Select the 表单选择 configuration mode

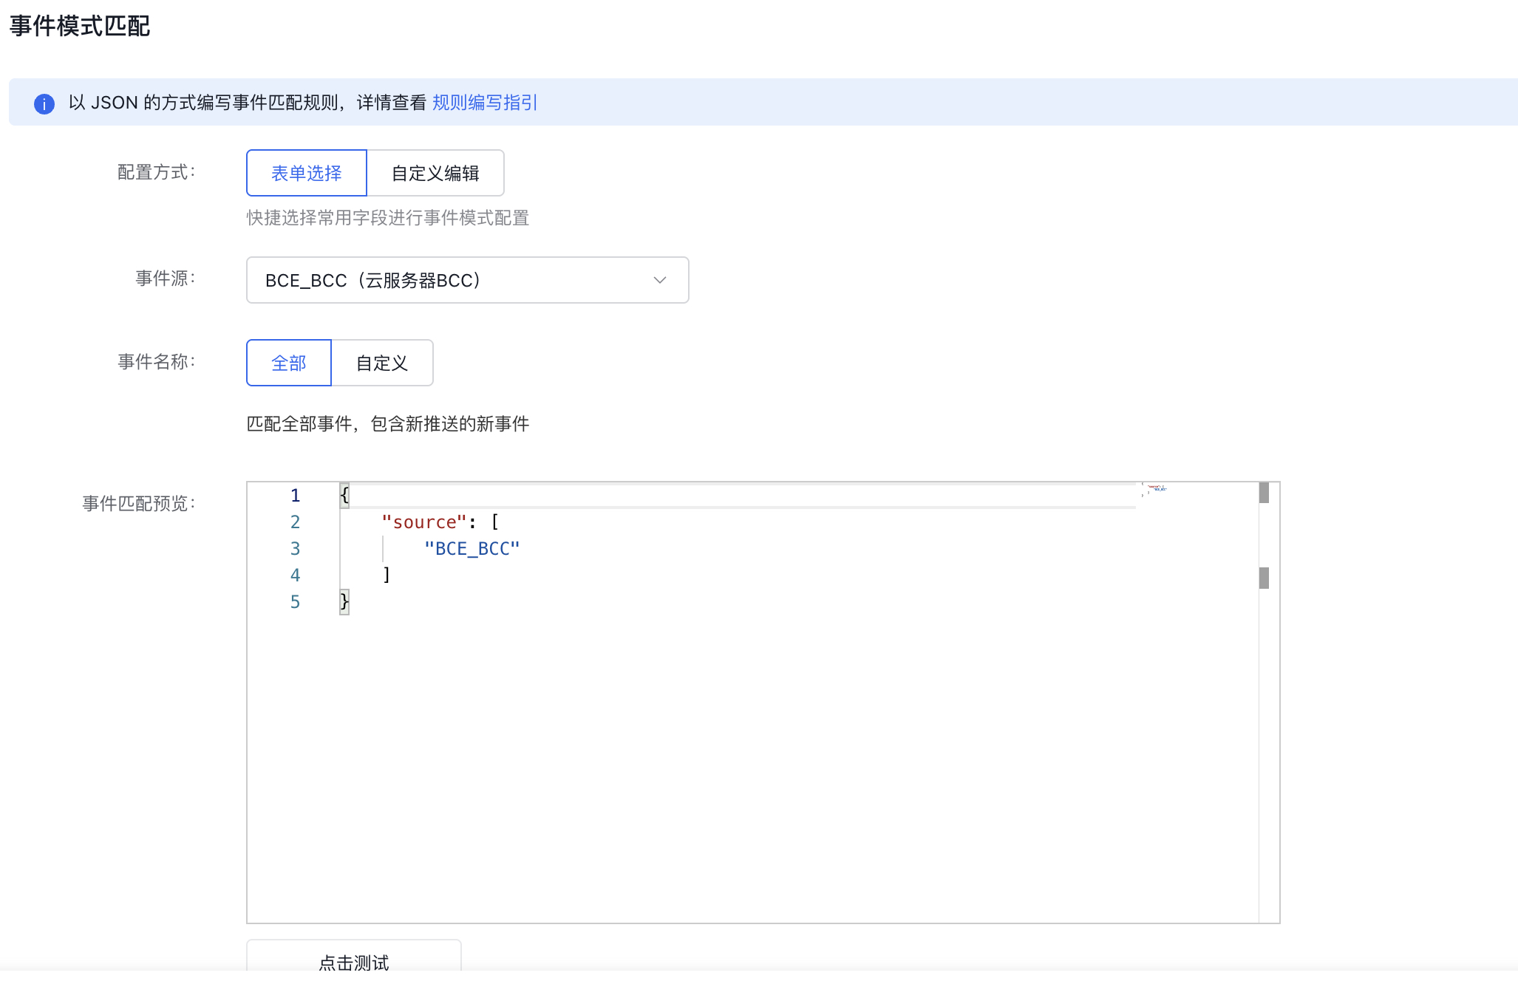[x=306, y=173]
